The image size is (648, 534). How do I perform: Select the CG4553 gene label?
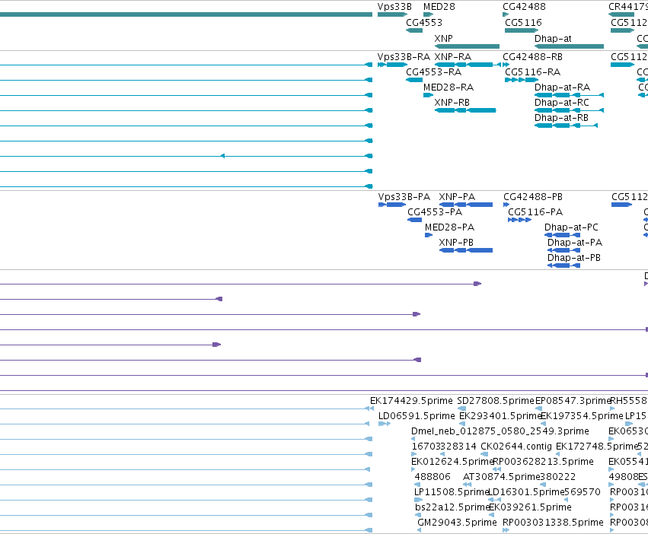pyautogui.click(x=424, y=22)
